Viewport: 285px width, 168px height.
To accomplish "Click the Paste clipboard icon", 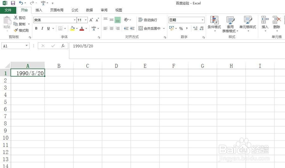I will click(x=7, y=20).
